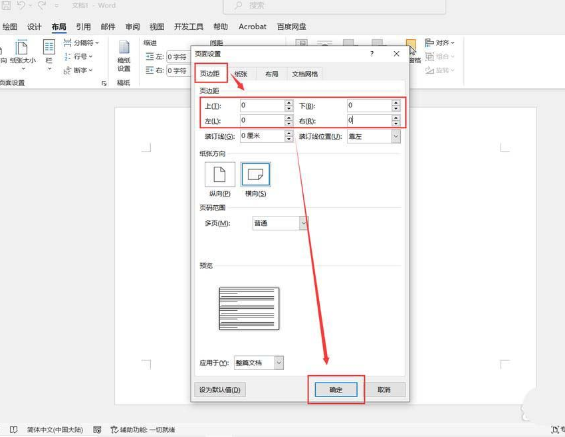Choose 横向 landscape orientation
This screenshot has height=437, width=565.
[x=255, y=175]
